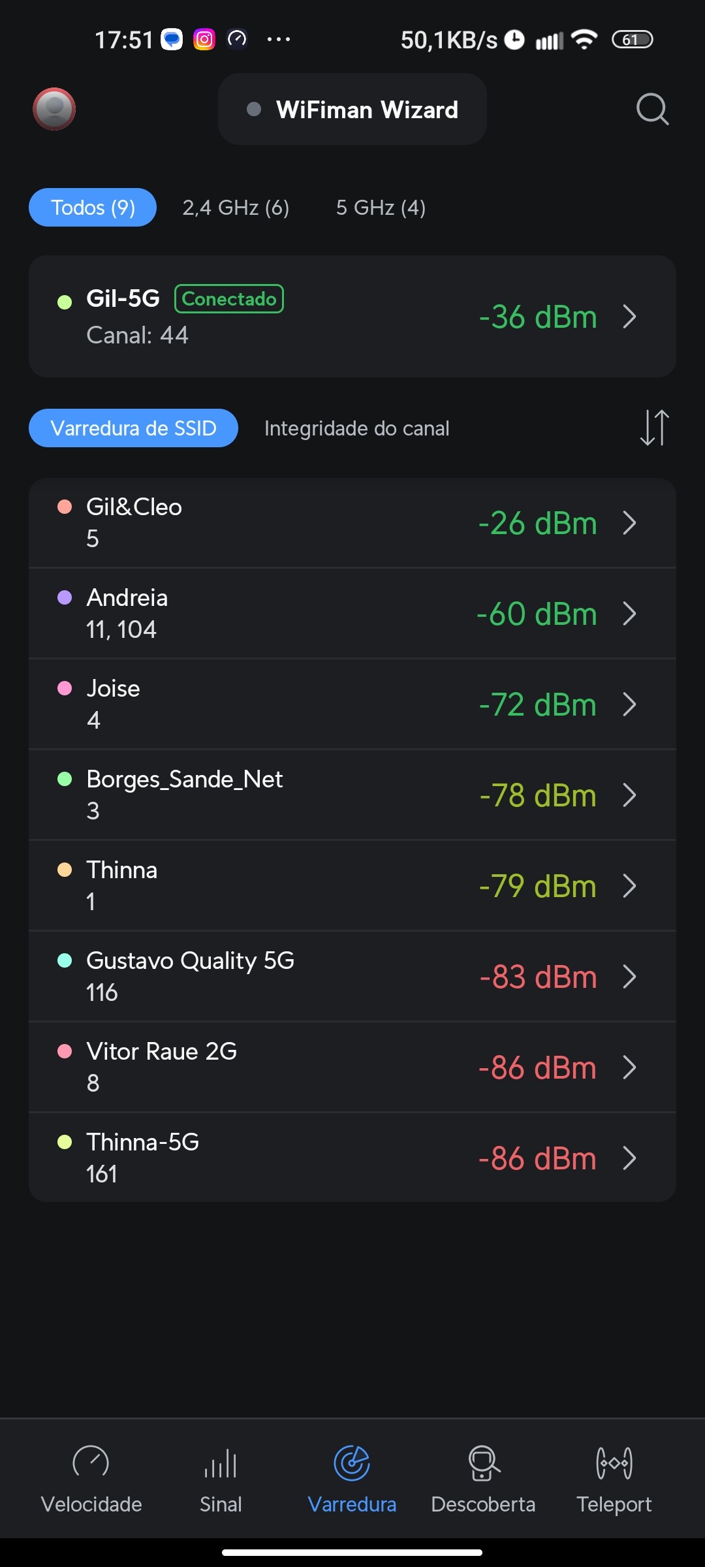Filter networks by 5 GHz

[x=381, y=208]
